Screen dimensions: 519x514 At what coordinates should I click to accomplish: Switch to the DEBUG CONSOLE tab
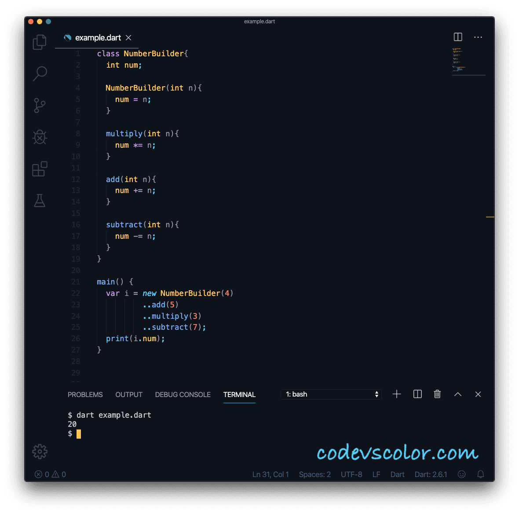[183, 394]
